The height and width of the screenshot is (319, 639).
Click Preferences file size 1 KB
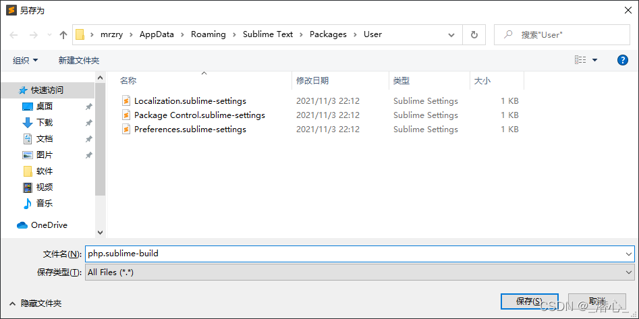point(509,129)
